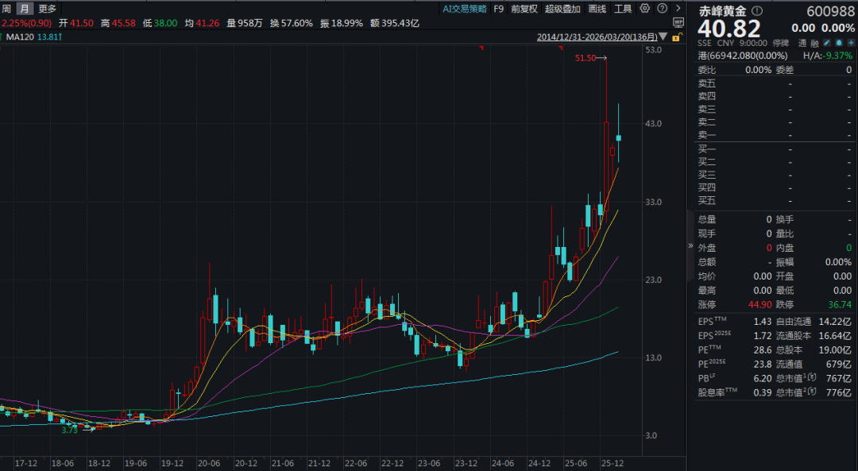Open AI交易策略 trading strategy

click(465, 9)
